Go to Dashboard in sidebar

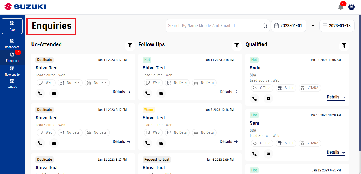12,43
